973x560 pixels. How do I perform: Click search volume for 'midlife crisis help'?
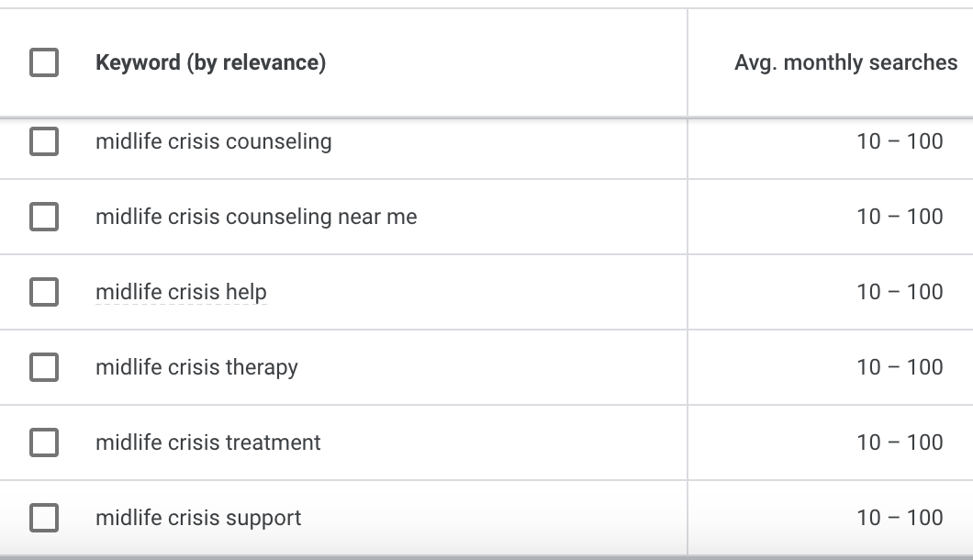click(900, 292)
